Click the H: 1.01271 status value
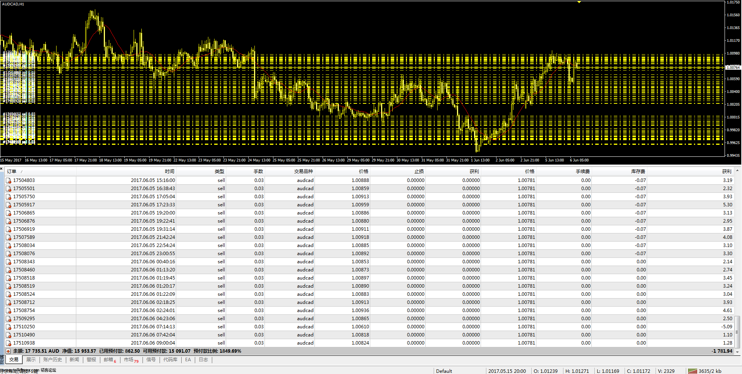Viewport: 742px width, 374px height. [x=577, y=371]
